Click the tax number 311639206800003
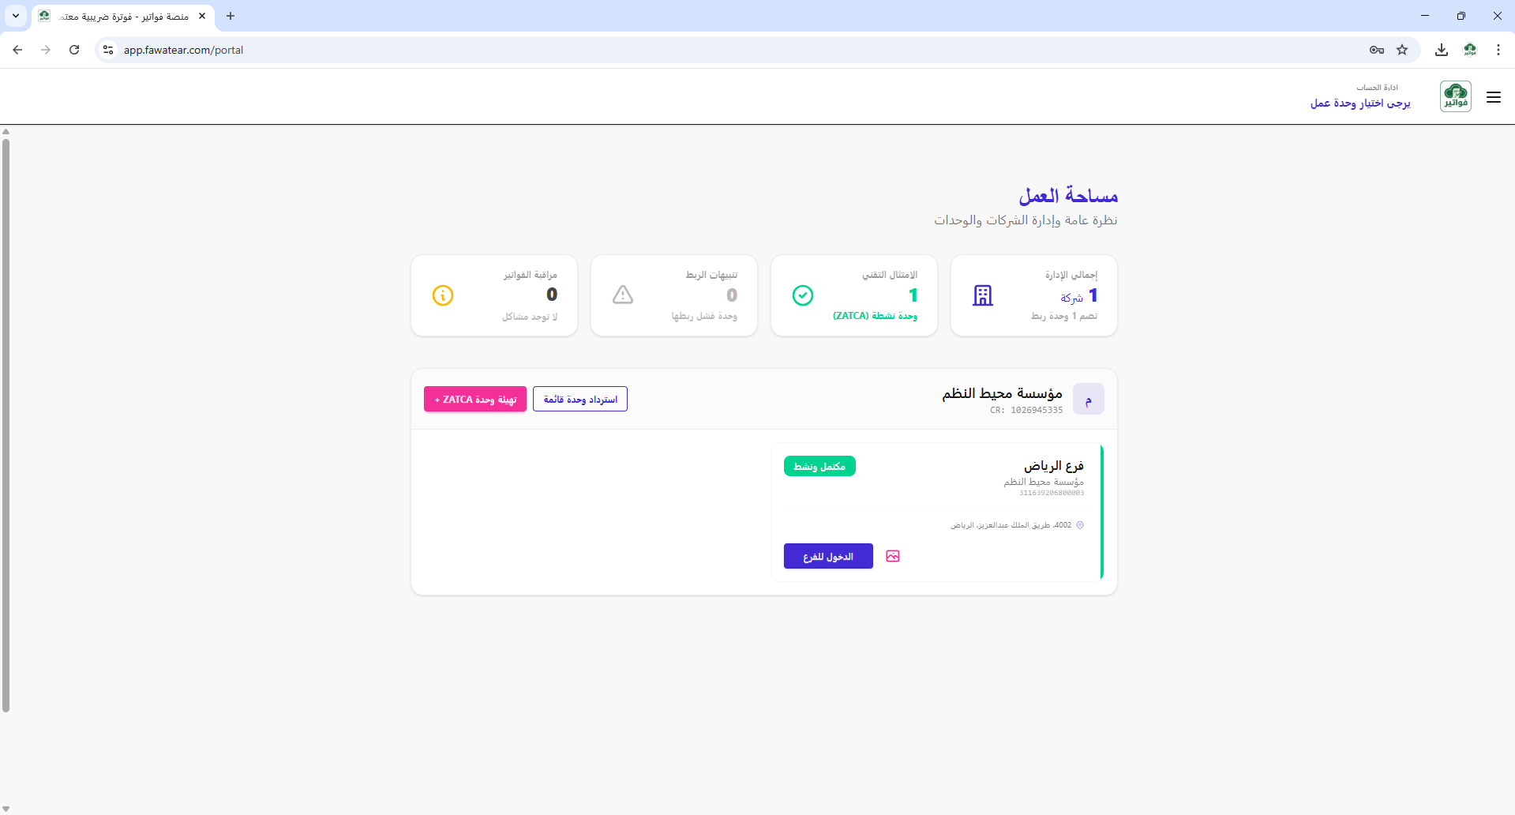This screenshot has height=815, width=1515. tap(1052, 493)
